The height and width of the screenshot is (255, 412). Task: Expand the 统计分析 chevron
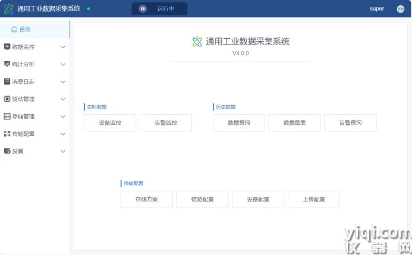(63, 64)
